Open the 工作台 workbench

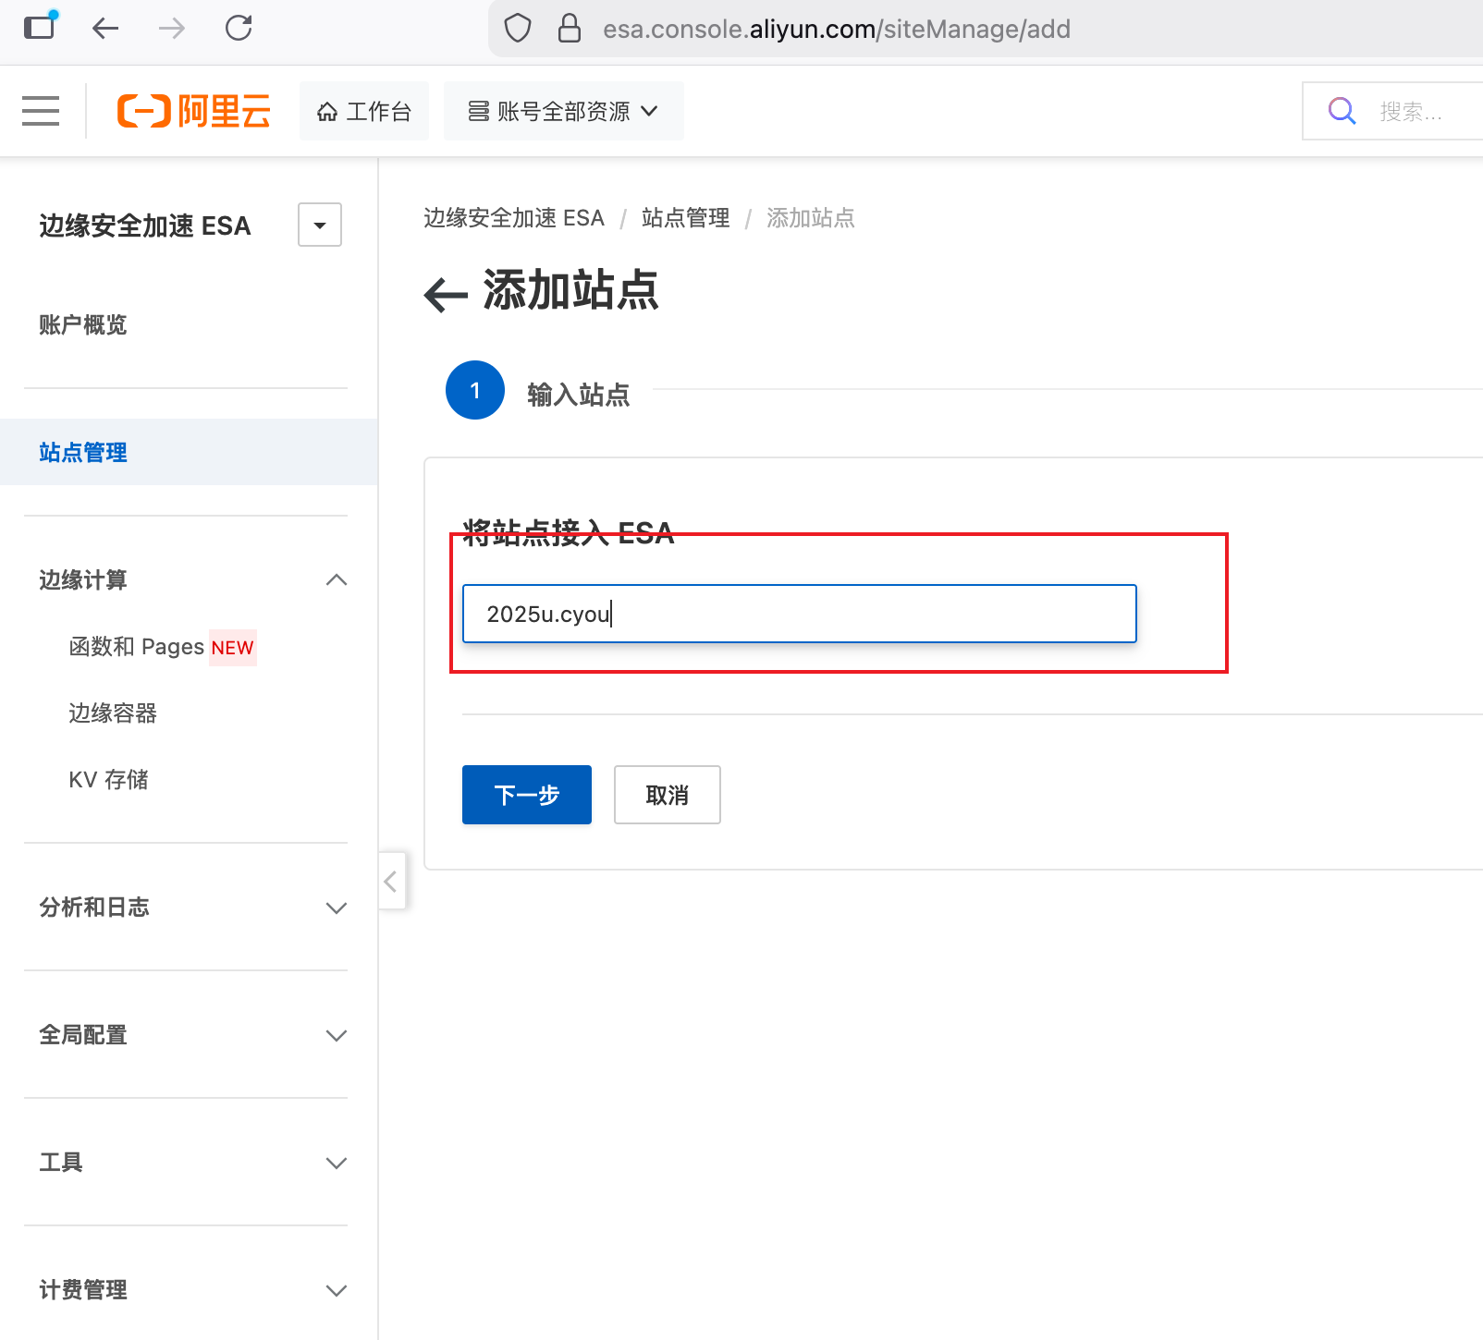click(x=364, y=110)
